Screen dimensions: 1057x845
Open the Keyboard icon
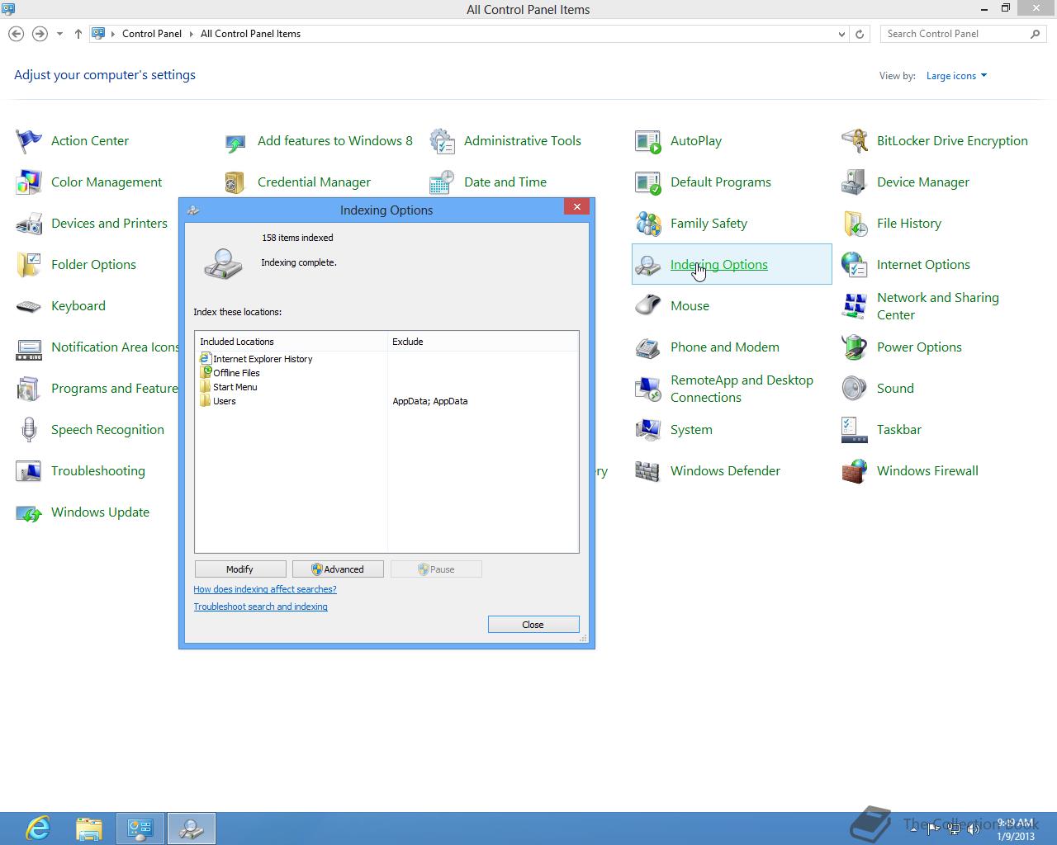tap(29, 306)
